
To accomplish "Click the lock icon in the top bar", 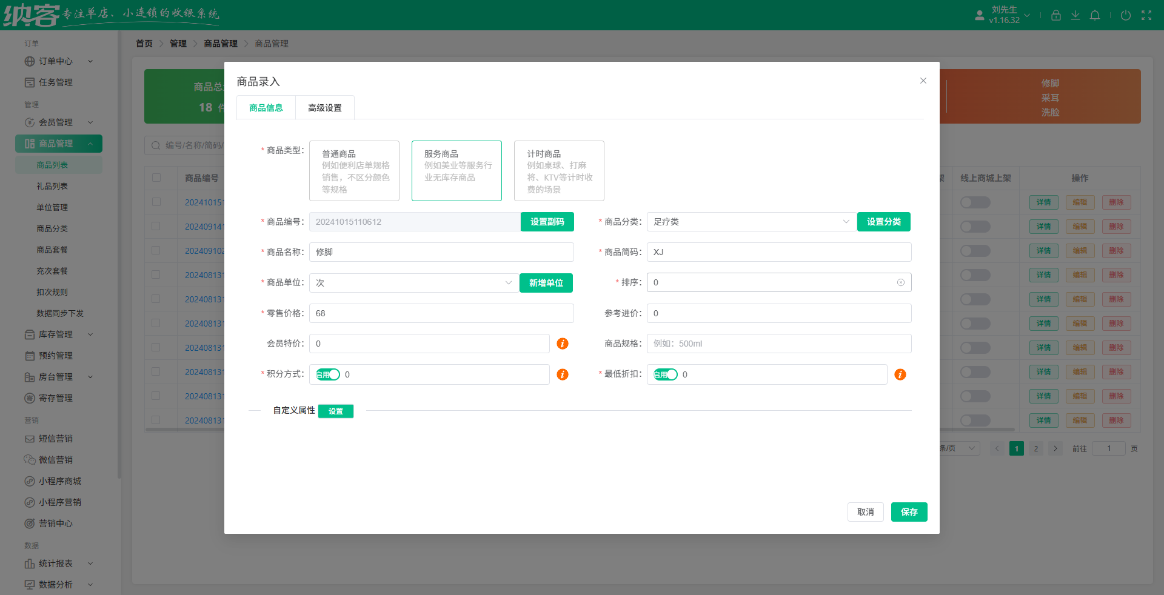I will [1056, 15].
